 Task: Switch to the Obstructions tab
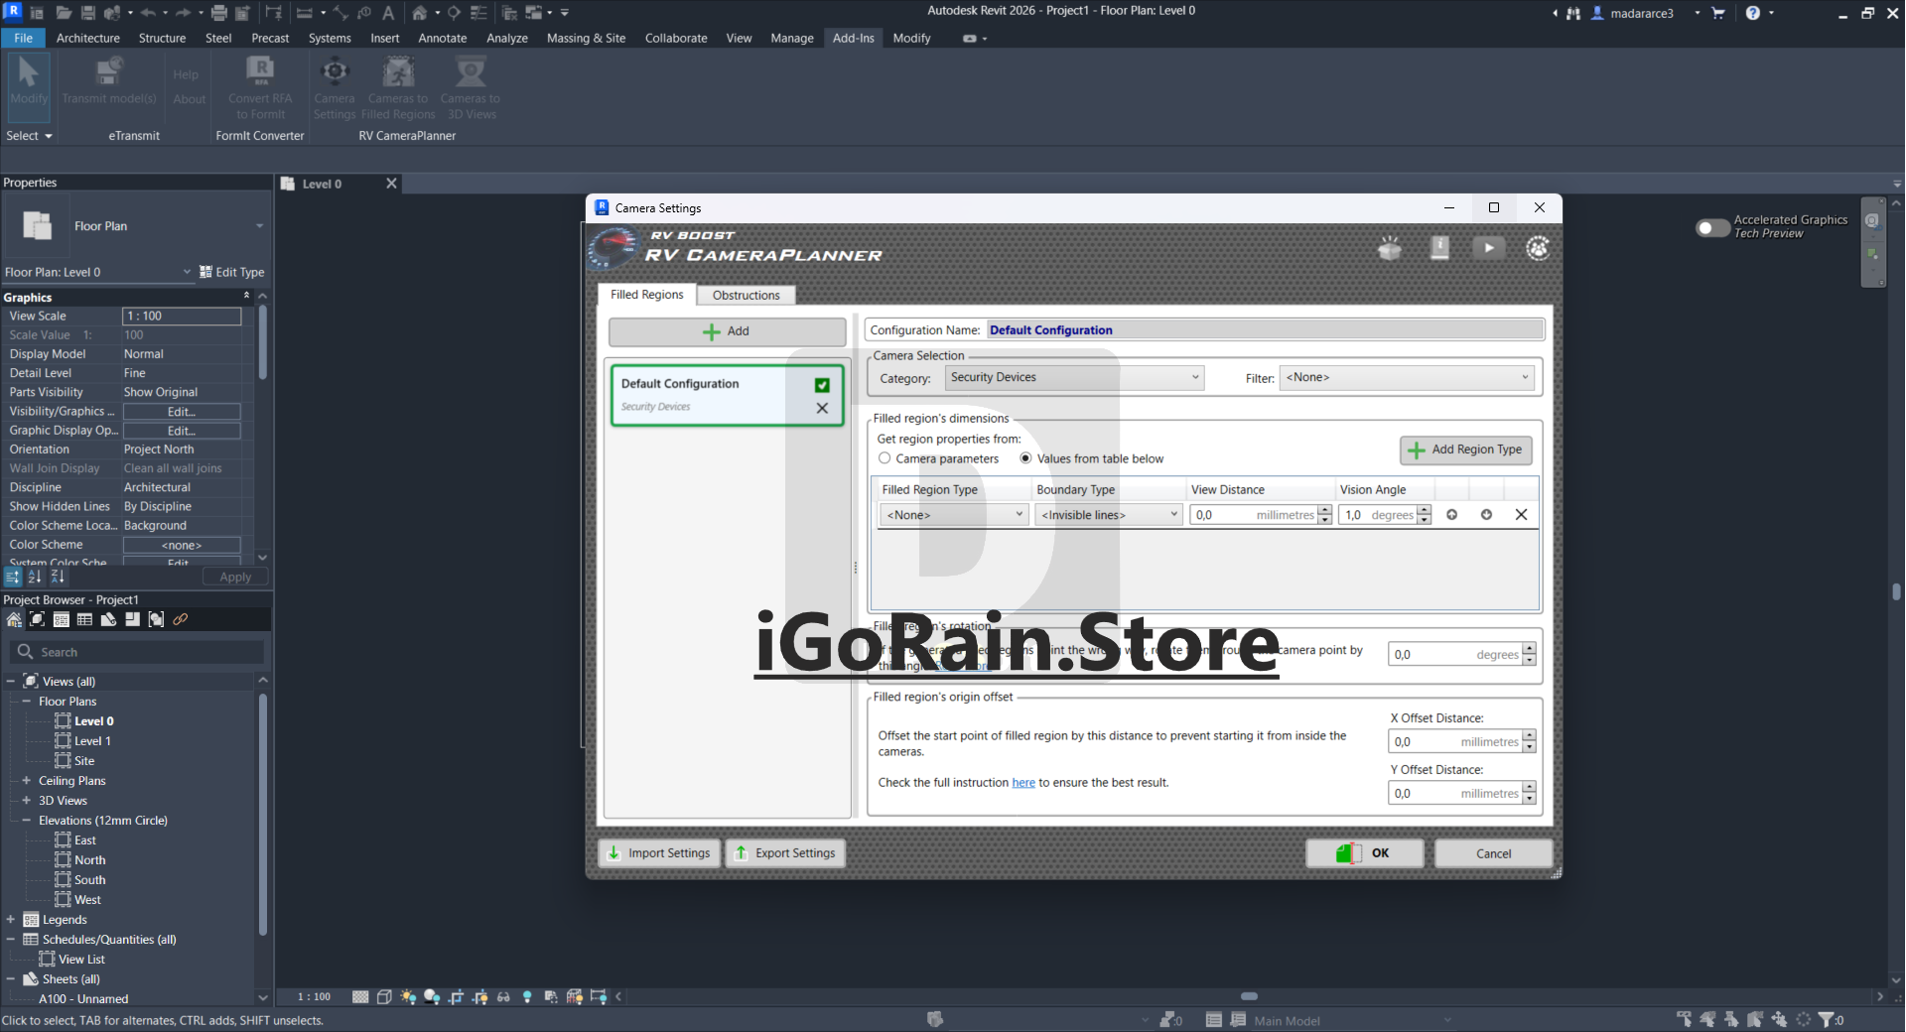[x=746, y=295]
